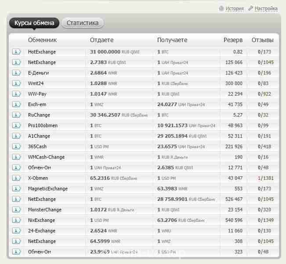Viewport: 286px width, 264px height.
Task: Open info icon for MagneticExchange row
Action: [16, 189]
